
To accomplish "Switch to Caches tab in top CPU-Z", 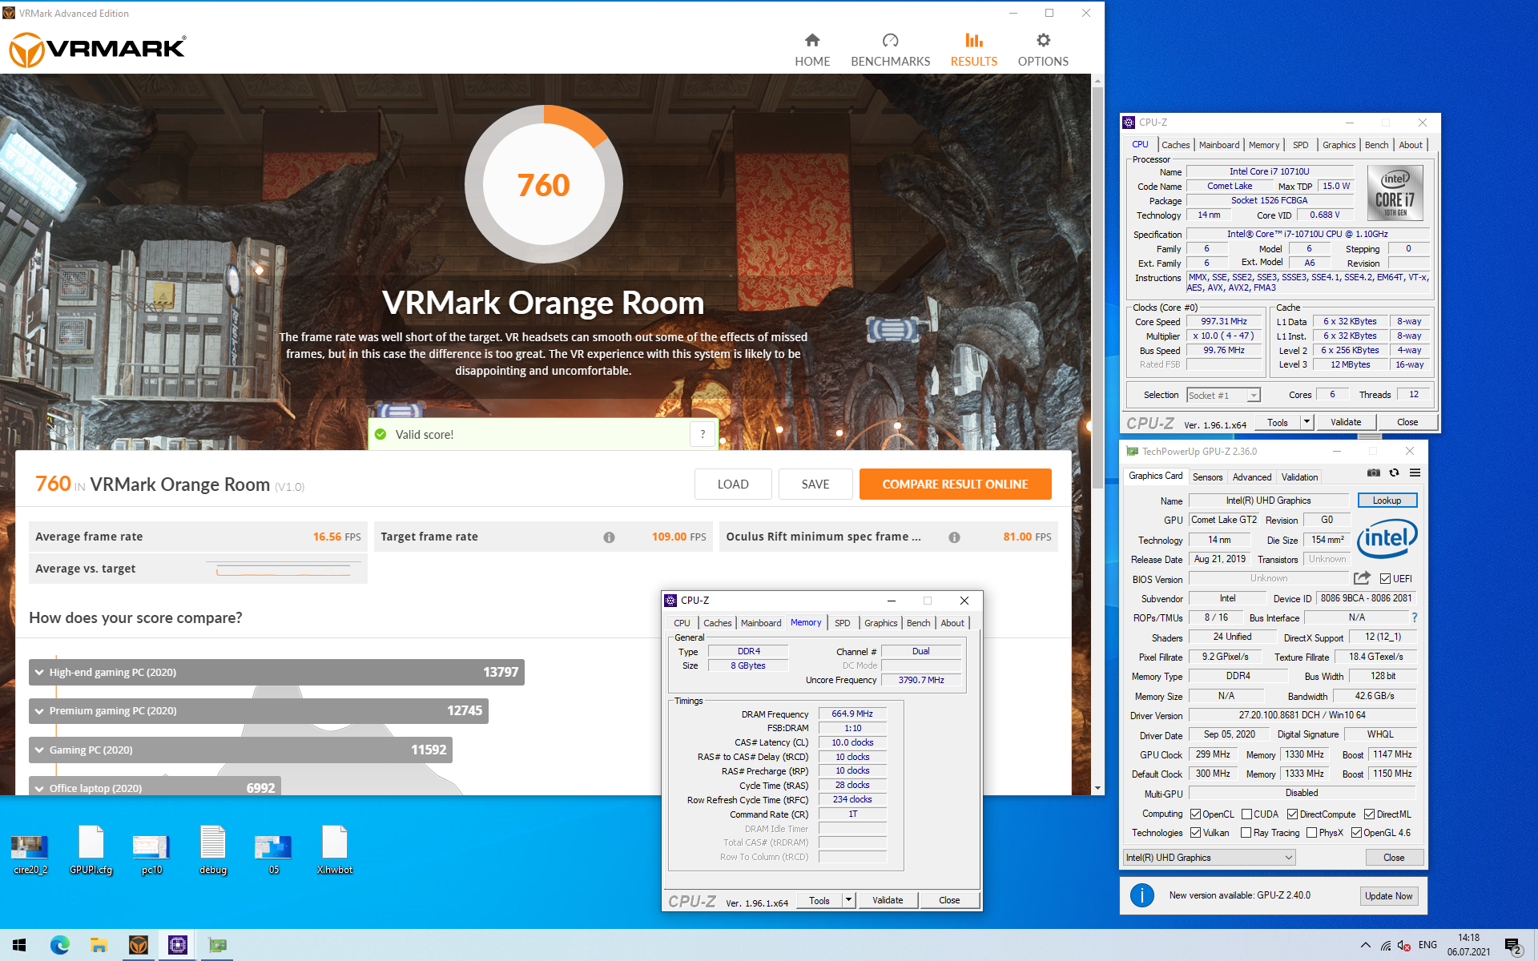I will pos(1175,145).
